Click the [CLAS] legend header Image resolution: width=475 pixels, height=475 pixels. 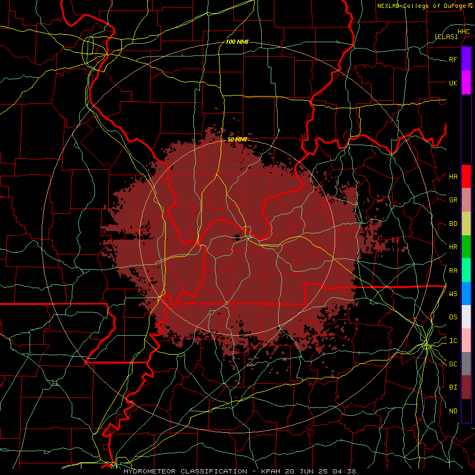(446, 36)
